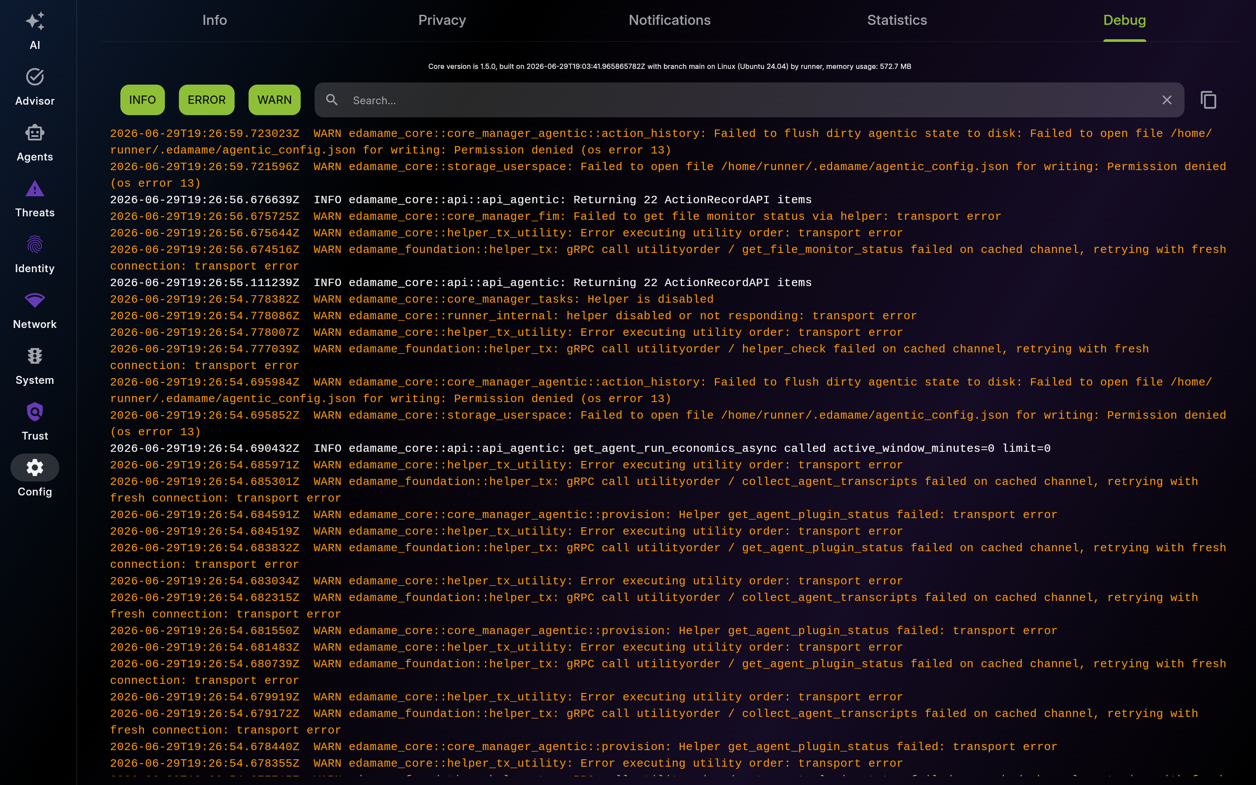Select the core_manager_fim file monitor status log line
1256x785 pixels.
tap(555, 216)
